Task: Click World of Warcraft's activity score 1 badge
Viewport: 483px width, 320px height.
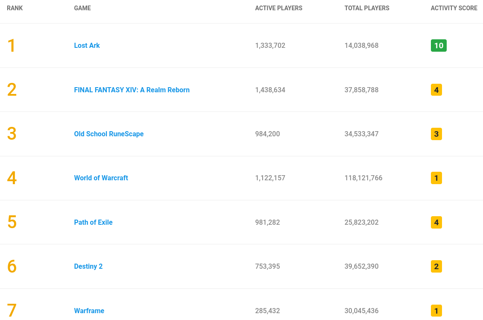Action: [x=436, y=178]
